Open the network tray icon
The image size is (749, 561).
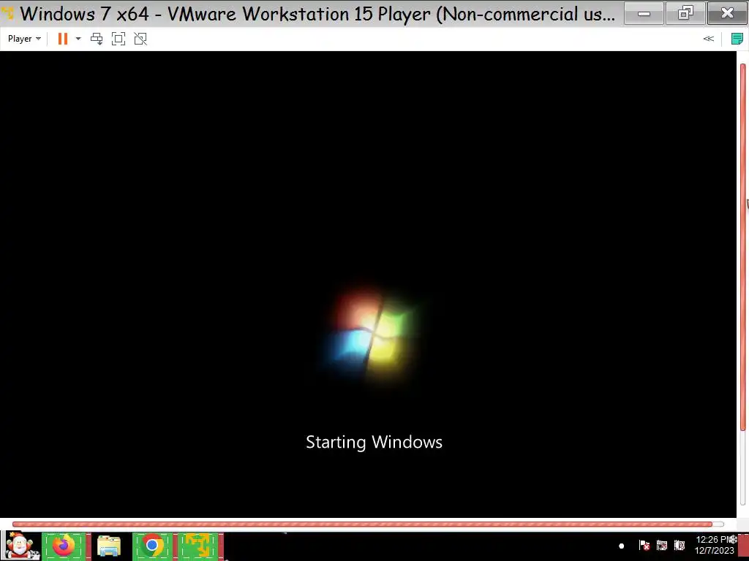[x=661, y=545]
